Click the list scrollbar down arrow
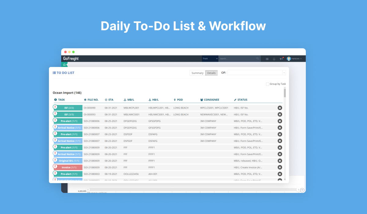This screenshot has width=367, height=214. click(x=285, y=179)
